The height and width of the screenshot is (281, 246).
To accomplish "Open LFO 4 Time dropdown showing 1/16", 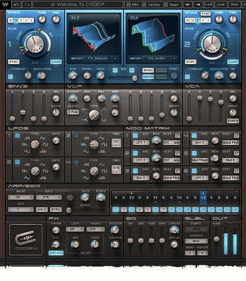I will [x=116, y=170].
